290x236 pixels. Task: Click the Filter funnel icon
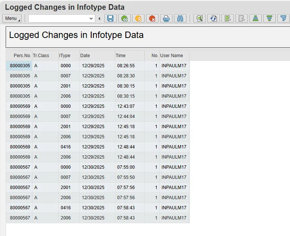click(x=283, y=18)
